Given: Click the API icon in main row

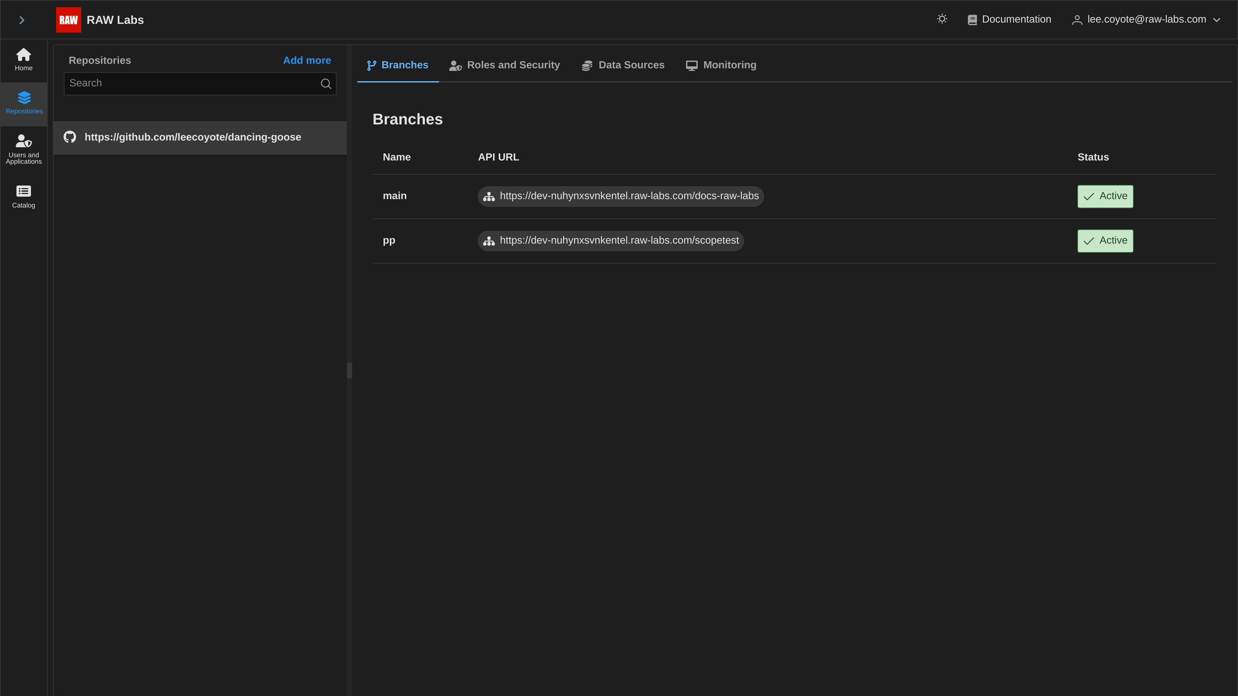Looking at the screenshot, I should pyautogui.click(x=489, y=197).
